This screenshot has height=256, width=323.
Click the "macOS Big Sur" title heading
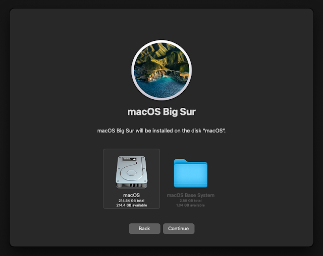[161, 112]
